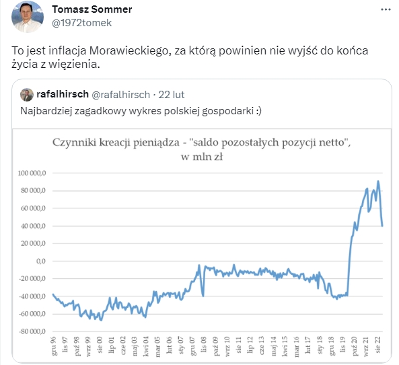Click the gru 96 x-axis label

[x=54, y=346]
